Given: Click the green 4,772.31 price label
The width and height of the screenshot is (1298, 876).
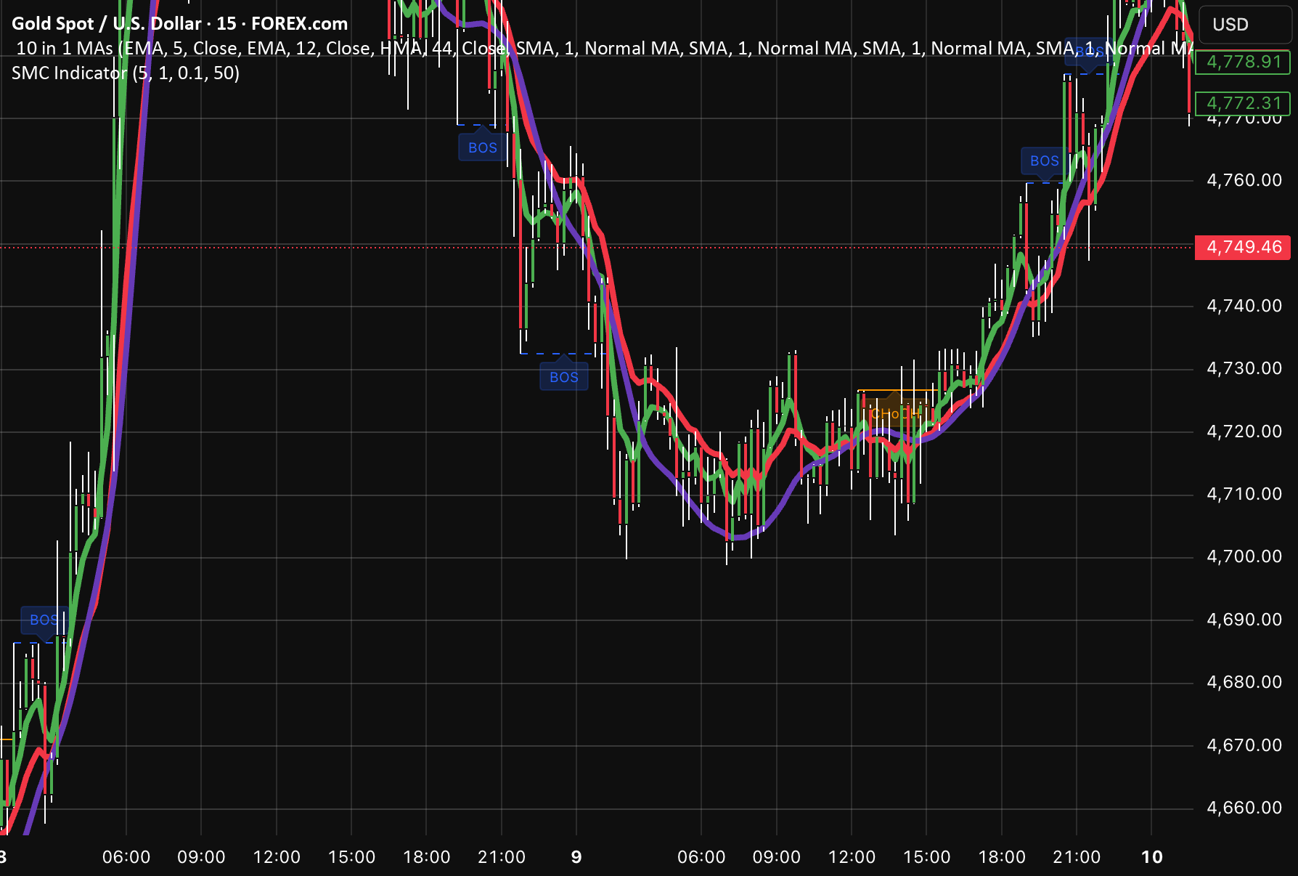Looking at the screenshot, I should 1243,103.
